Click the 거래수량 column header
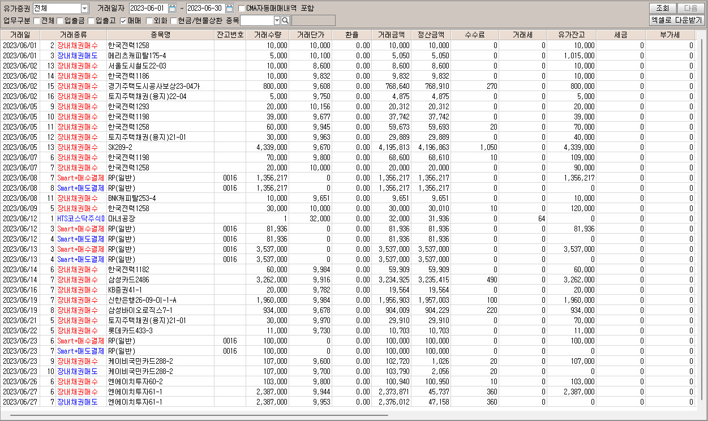708x421 pixels. coord(268,35)
